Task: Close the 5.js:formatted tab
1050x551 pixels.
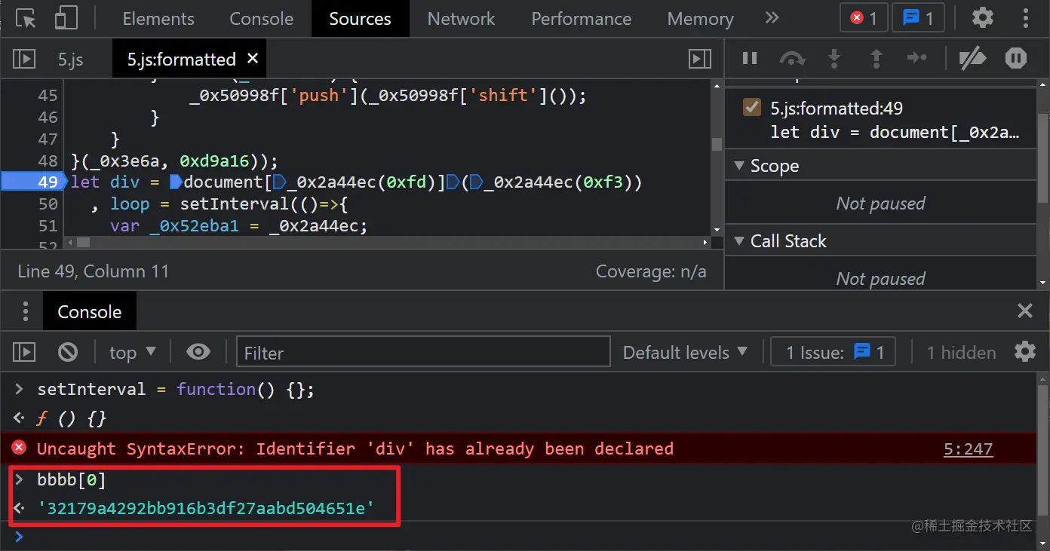Action: [253, 58]
